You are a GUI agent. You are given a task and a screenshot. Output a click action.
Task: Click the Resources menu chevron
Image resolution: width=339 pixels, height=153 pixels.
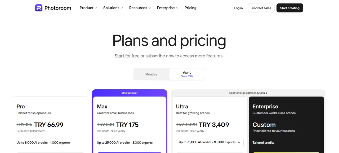(150, 8)
